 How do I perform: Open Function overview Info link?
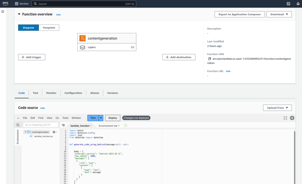pyautogui.click(x=58, y=15)
